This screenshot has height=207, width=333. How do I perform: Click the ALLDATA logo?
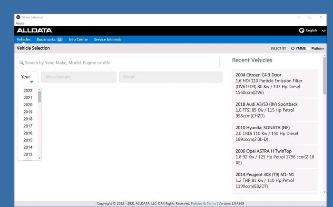[34, 31]
